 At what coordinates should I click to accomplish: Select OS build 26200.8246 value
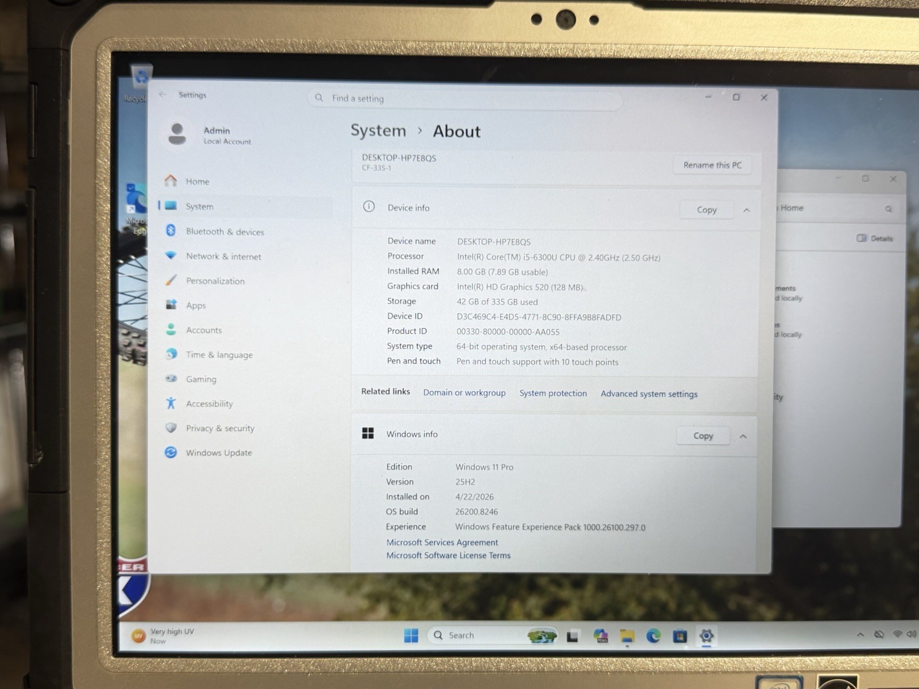coord(476,512)
